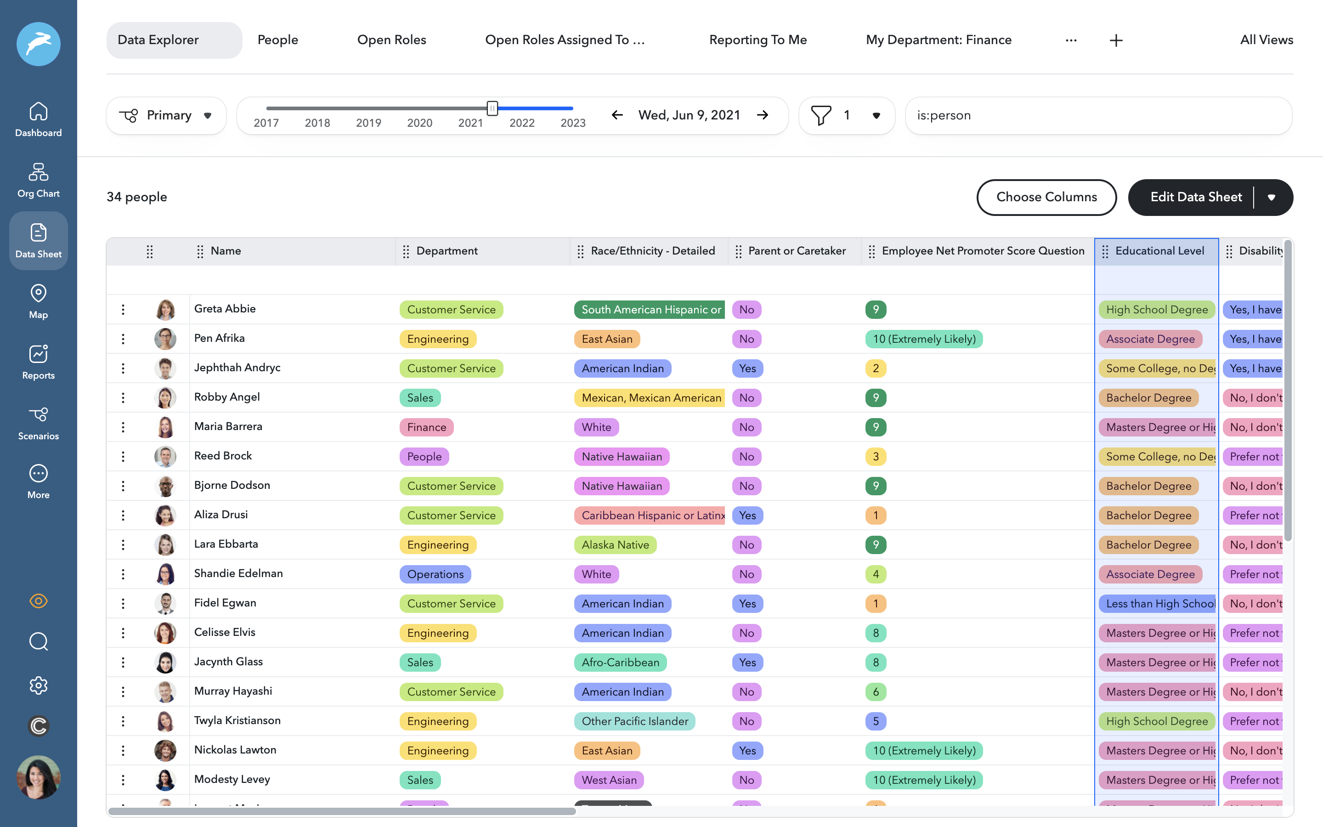Open the search magnifier icon
Image resolution: width=1323 pixels, height=827 pixels.
pyautogui.click(x=38, y=641)
